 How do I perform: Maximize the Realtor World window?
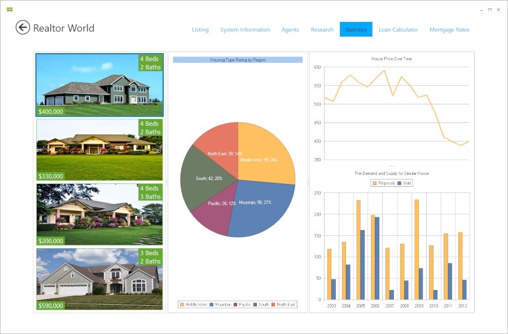coord(489,10)
